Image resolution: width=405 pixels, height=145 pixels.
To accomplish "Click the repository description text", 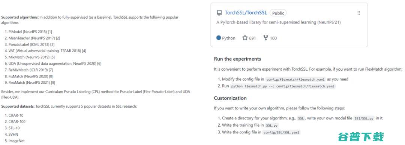I will click(x=279, y=22).
